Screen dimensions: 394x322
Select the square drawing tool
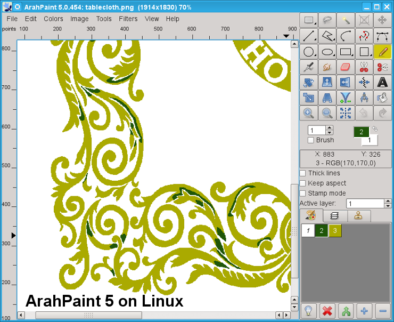pos(364,52)
